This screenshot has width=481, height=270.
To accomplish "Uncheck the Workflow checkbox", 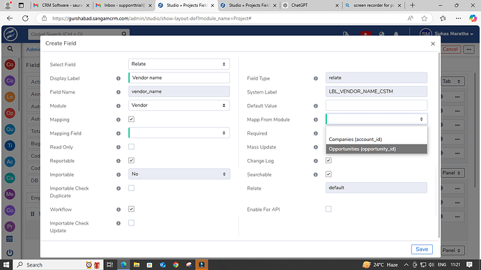I will click(131, 209).
